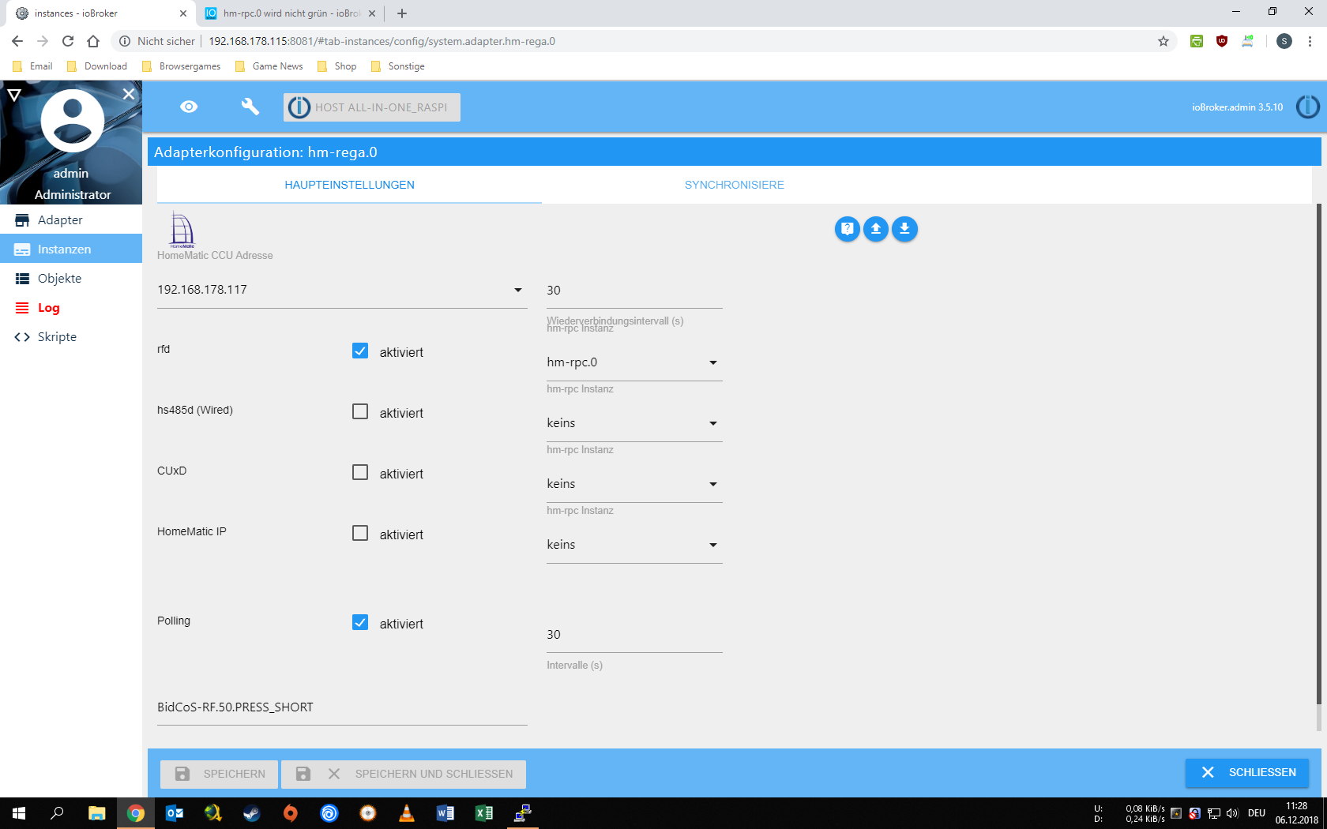Enable the CUxD aktiviert checkbox

click(x=360, y=472)
